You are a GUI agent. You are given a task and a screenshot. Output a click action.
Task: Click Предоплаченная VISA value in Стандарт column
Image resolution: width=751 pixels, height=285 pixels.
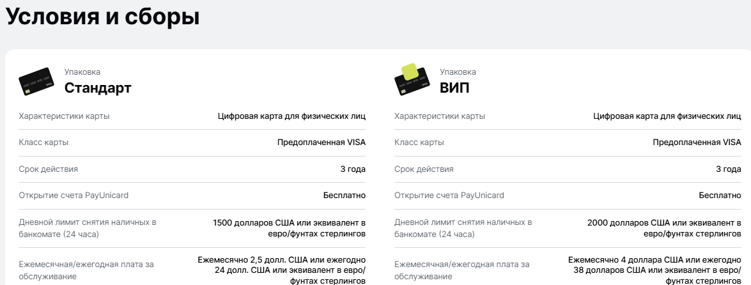pyautogui.click(x=321, y=142)
